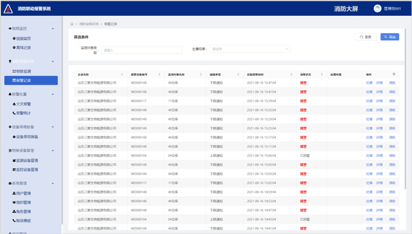The width and height of the screenshot is (412, 234).
Task: Sort by 消警状态 column arrows
Action: point(322,74)
